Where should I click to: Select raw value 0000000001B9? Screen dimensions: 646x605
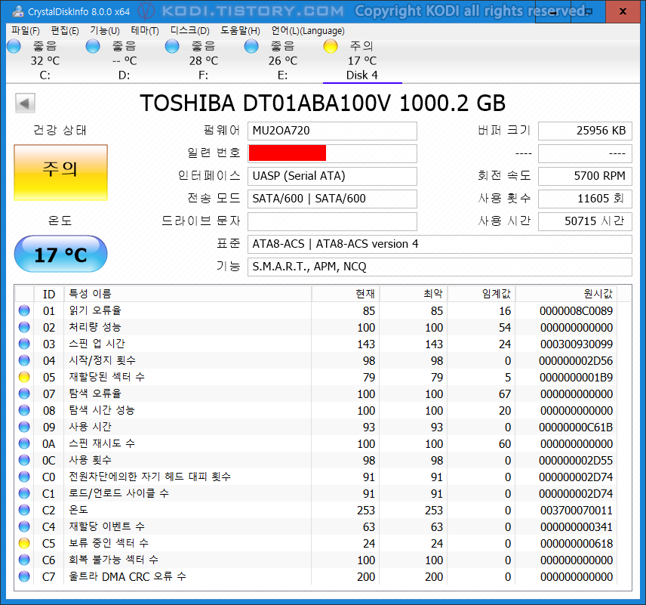576,378
